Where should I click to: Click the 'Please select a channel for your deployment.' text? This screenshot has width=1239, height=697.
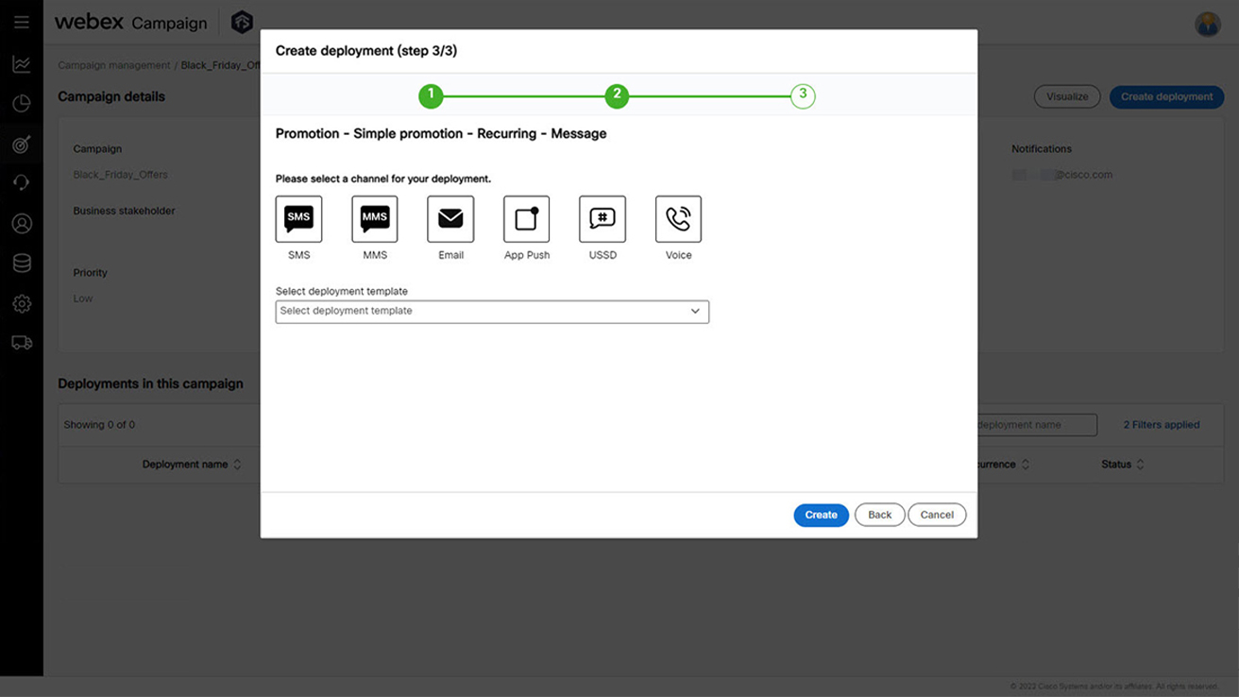tap(383, 178)
